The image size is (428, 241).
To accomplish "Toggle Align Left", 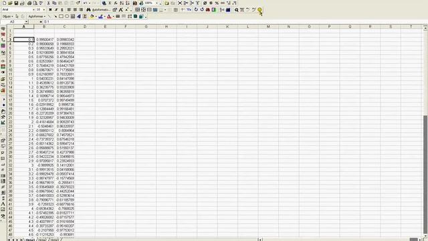I will [68, 9].
